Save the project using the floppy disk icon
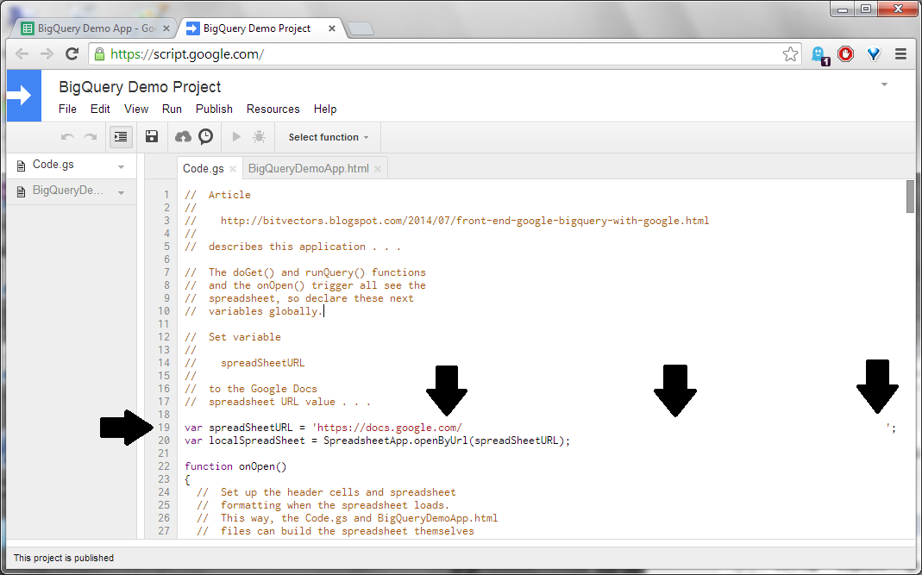The image size is (922, 575). [151, 136]
